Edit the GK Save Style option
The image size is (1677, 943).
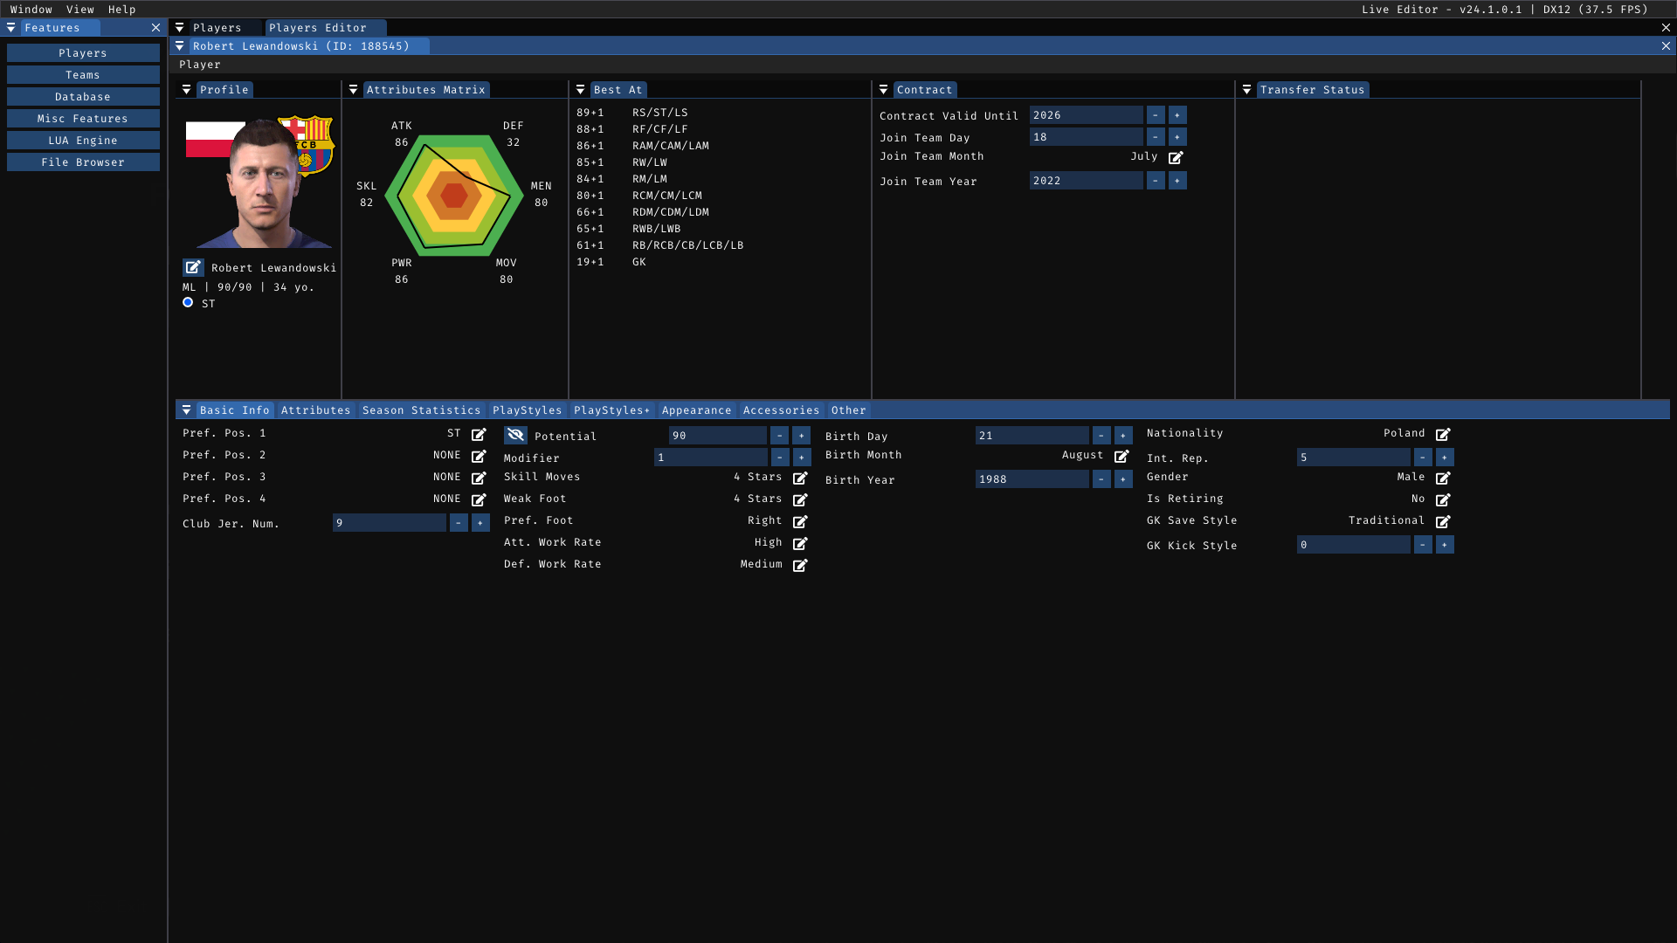pyautogui.click(x=1443, y=522)
